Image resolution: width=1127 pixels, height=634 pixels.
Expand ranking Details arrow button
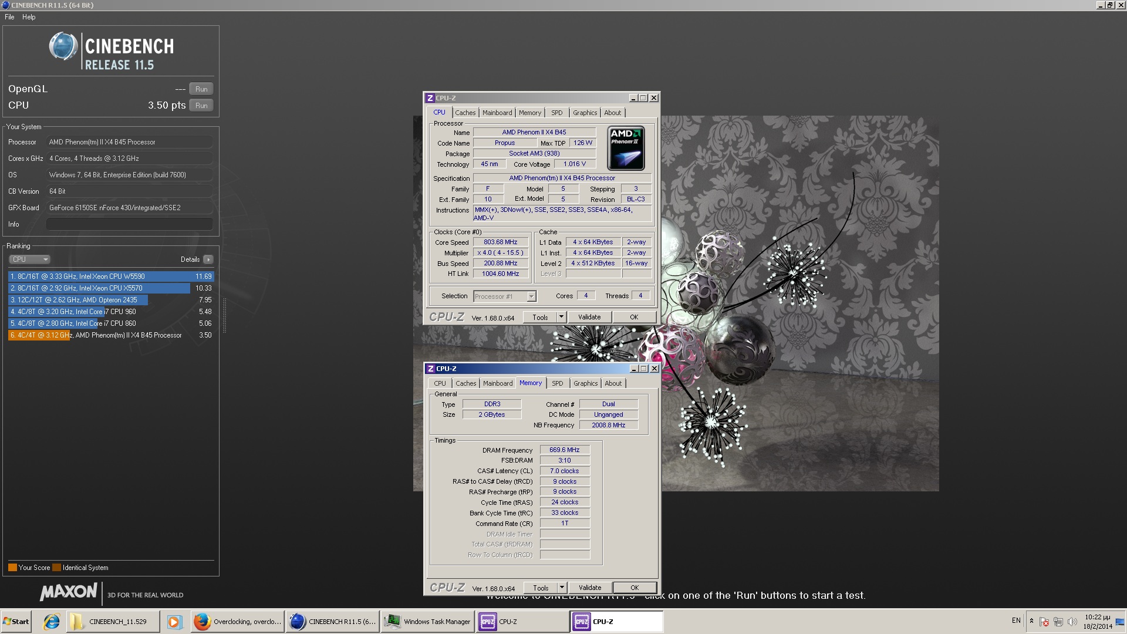[208, 259]
